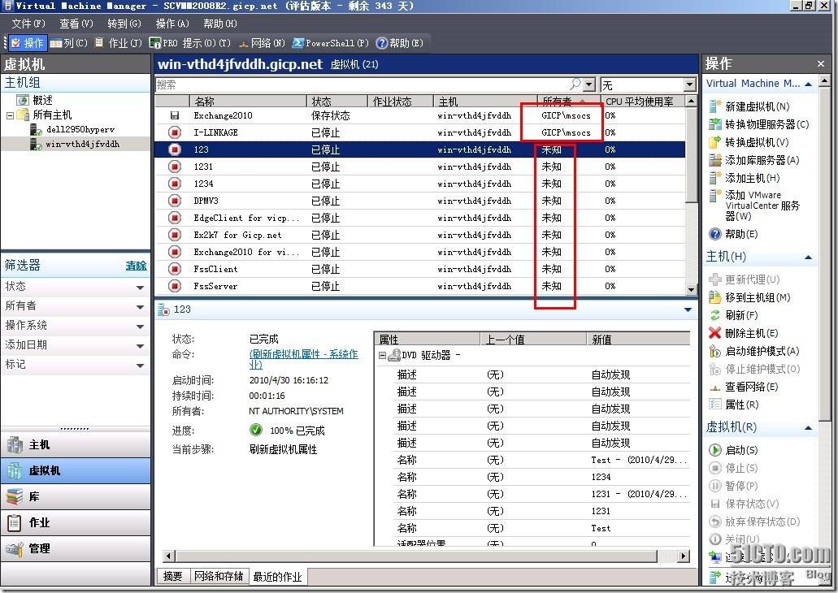Open the Library (库) view

(76, 497)
